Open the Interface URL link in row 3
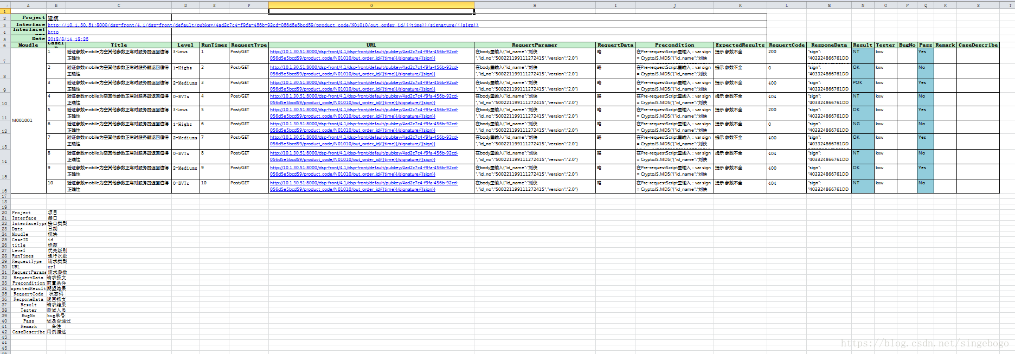Viewport: 1015px width, 354px height. tap(263, 25)
